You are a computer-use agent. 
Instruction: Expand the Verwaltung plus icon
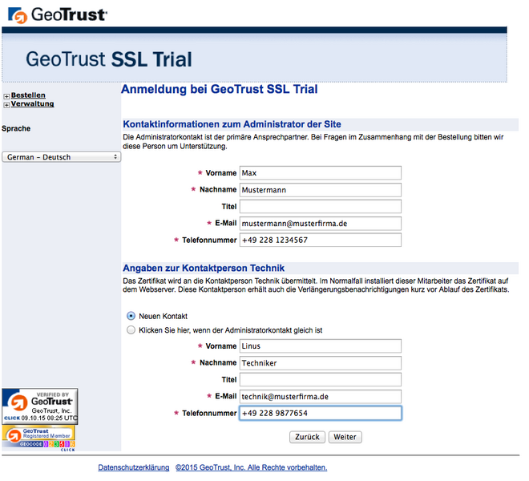point(6,105)
